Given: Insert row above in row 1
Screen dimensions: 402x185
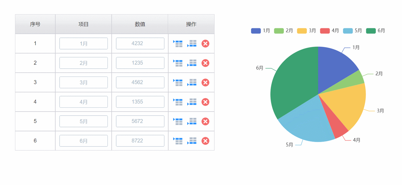Looking at the screenshot, I should (178, 43).
